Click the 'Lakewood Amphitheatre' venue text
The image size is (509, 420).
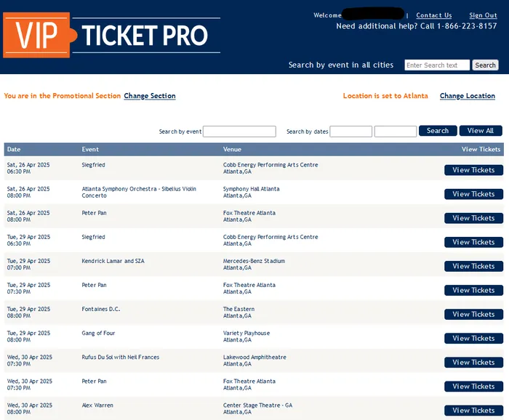click(254, 357)
